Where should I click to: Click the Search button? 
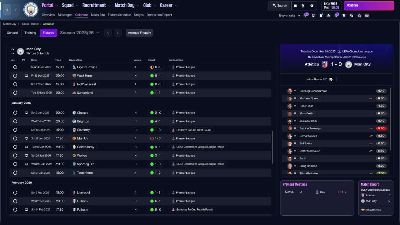[x=280, y=6]
